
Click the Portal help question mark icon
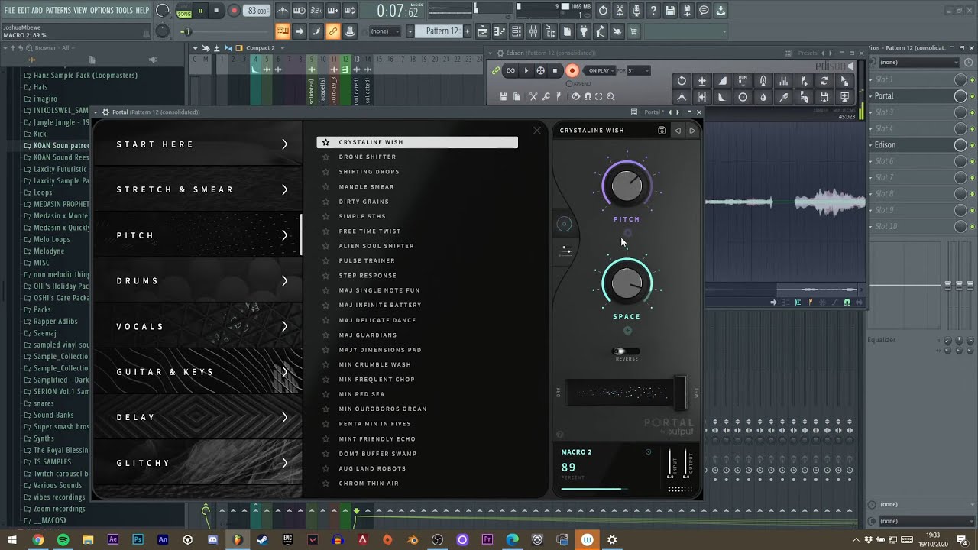(559, 435)
